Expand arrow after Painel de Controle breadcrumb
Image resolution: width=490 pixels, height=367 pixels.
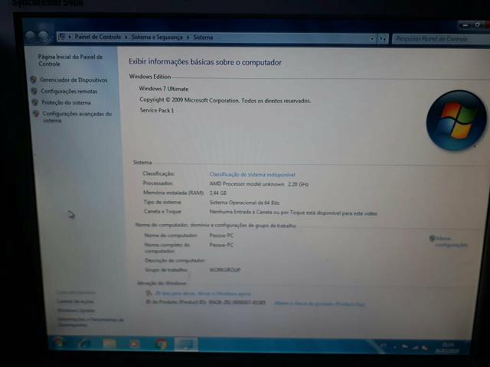click(x=126, y=37)
